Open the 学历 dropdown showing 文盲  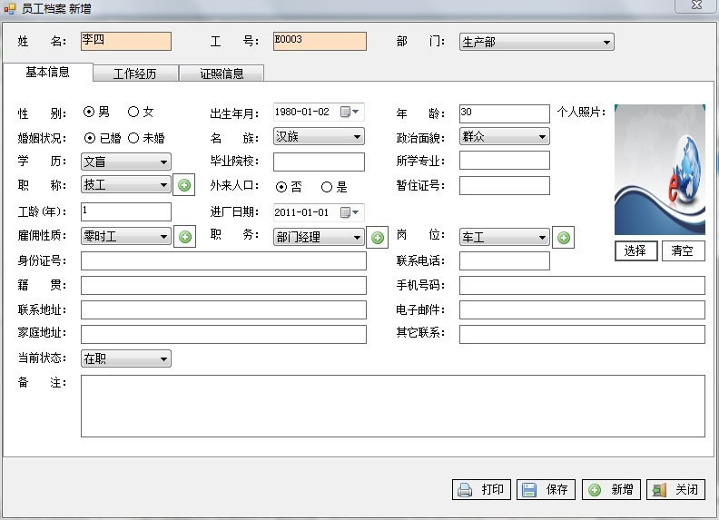(x=125, y=162)
